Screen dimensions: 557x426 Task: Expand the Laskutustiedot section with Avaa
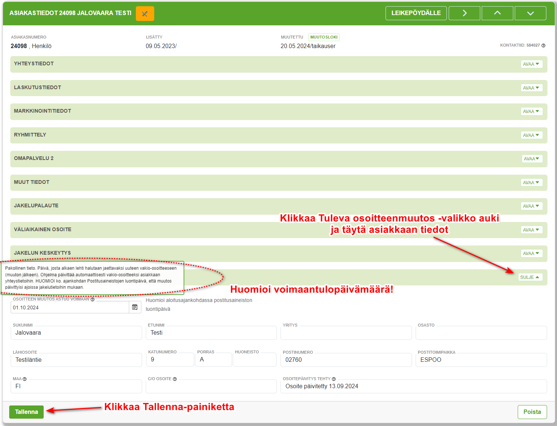pos(531,88)
